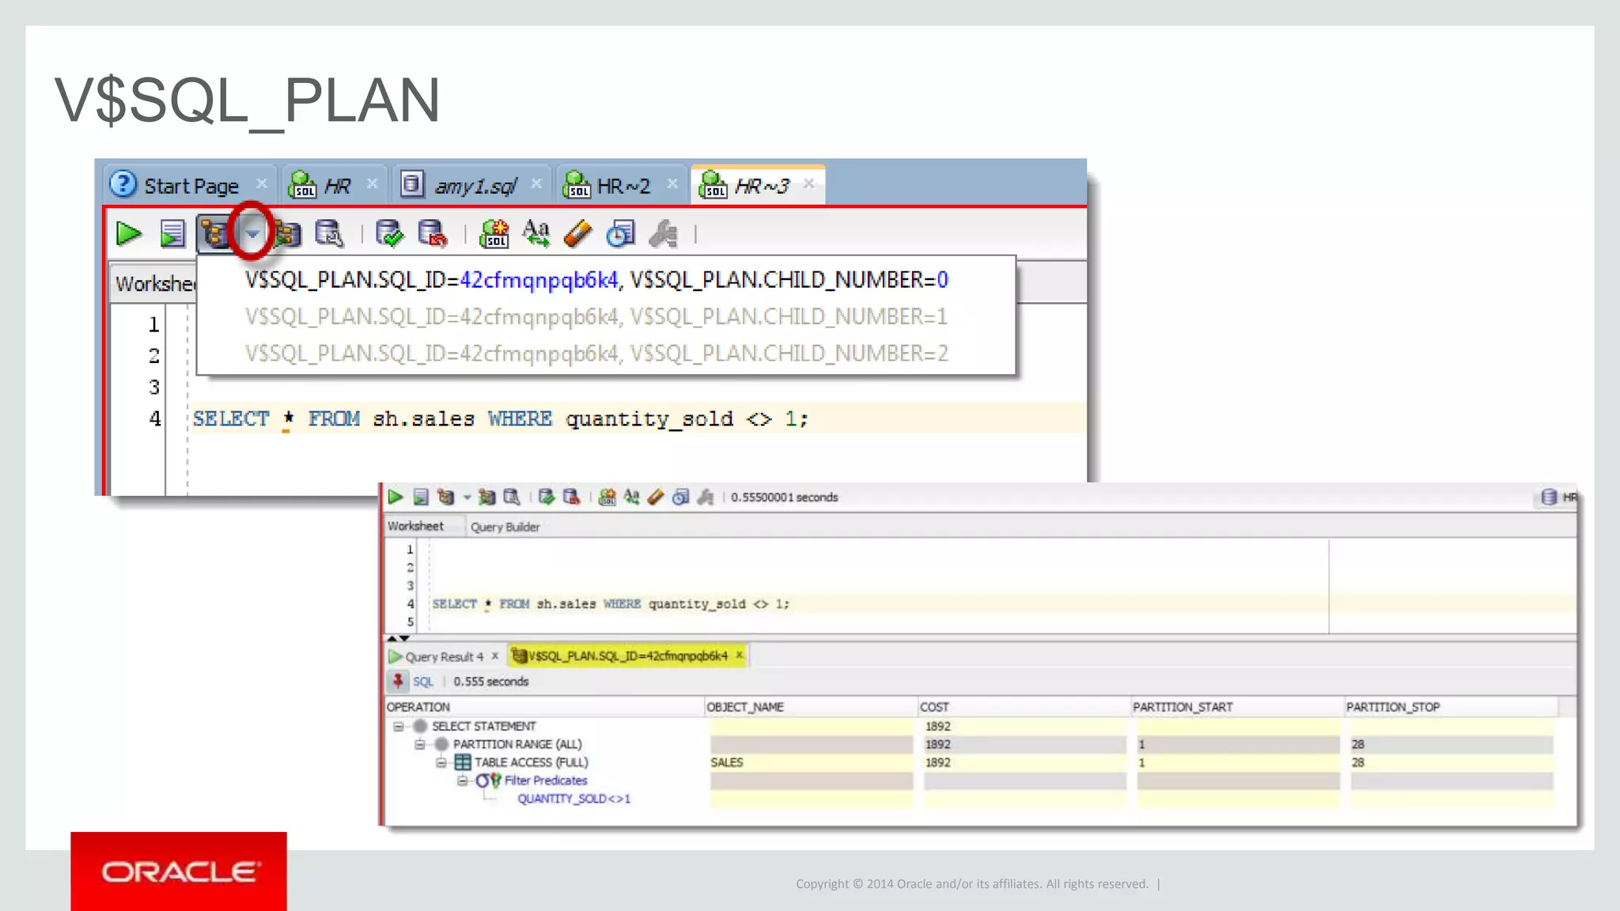Click the Clear eraser icon in the large toolbar
Viewport: 1620px width, 911px height.
tap(578, 234)
